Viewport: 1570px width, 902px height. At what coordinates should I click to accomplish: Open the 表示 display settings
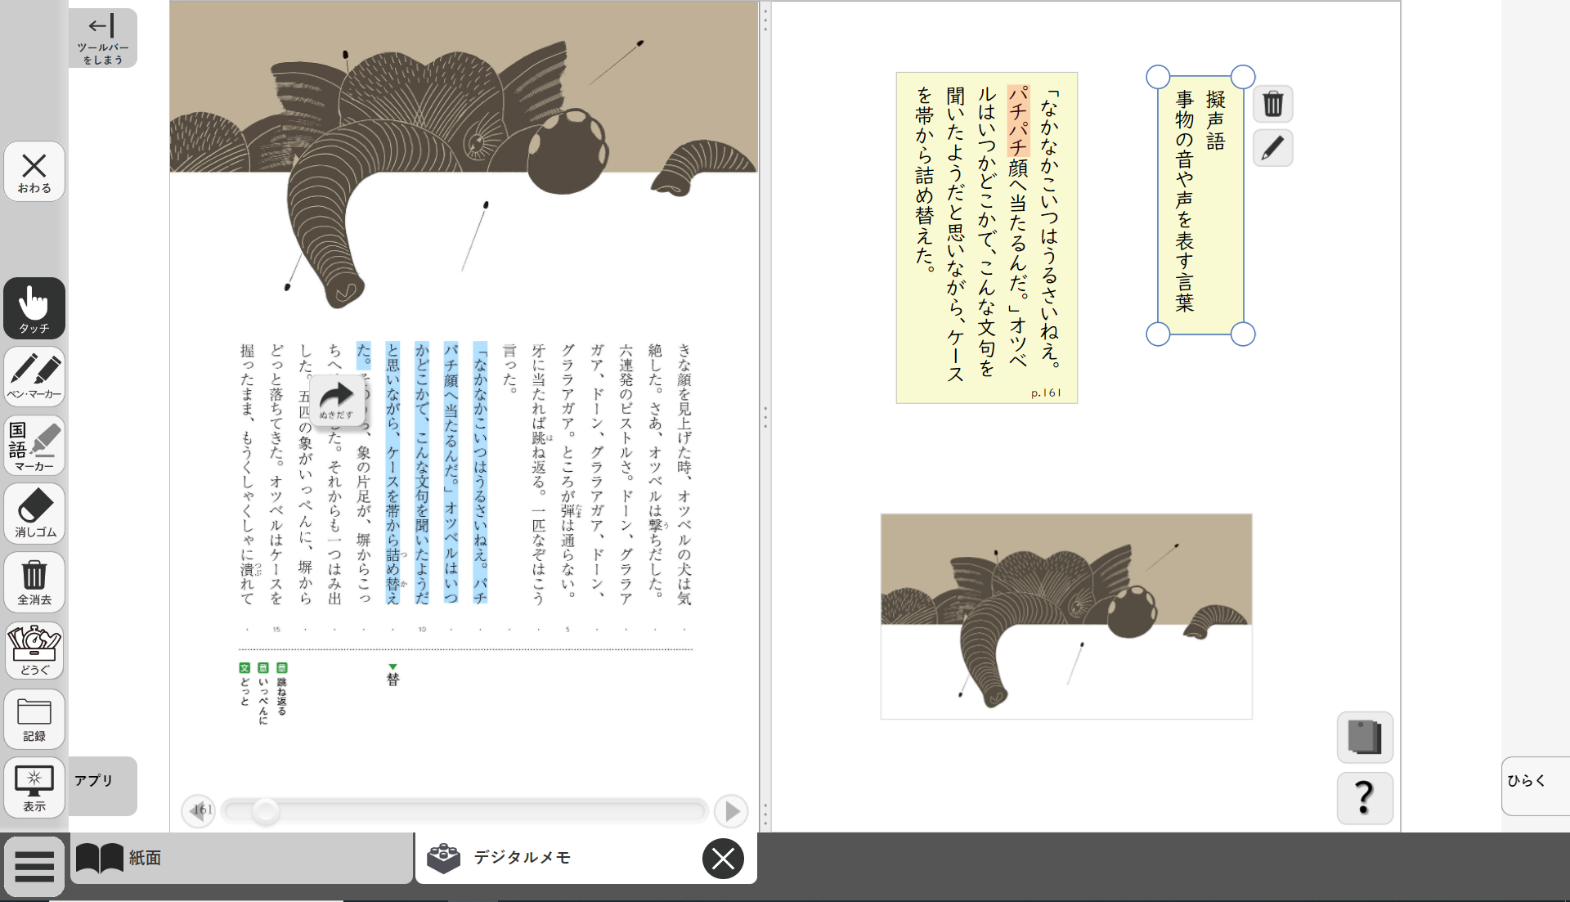34,787
